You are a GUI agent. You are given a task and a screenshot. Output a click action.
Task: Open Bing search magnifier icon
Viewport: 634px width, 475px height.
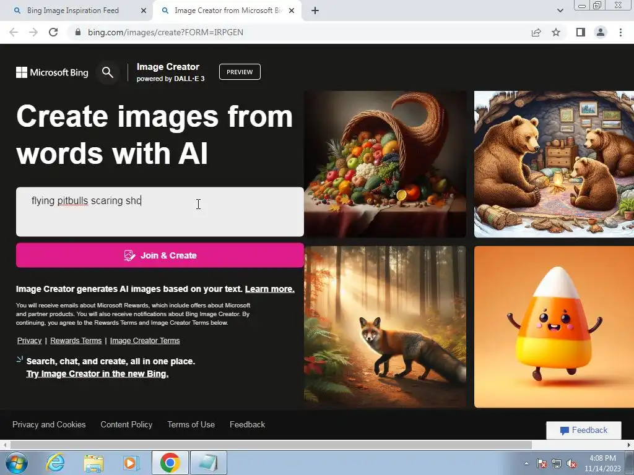tap(108, 72)
